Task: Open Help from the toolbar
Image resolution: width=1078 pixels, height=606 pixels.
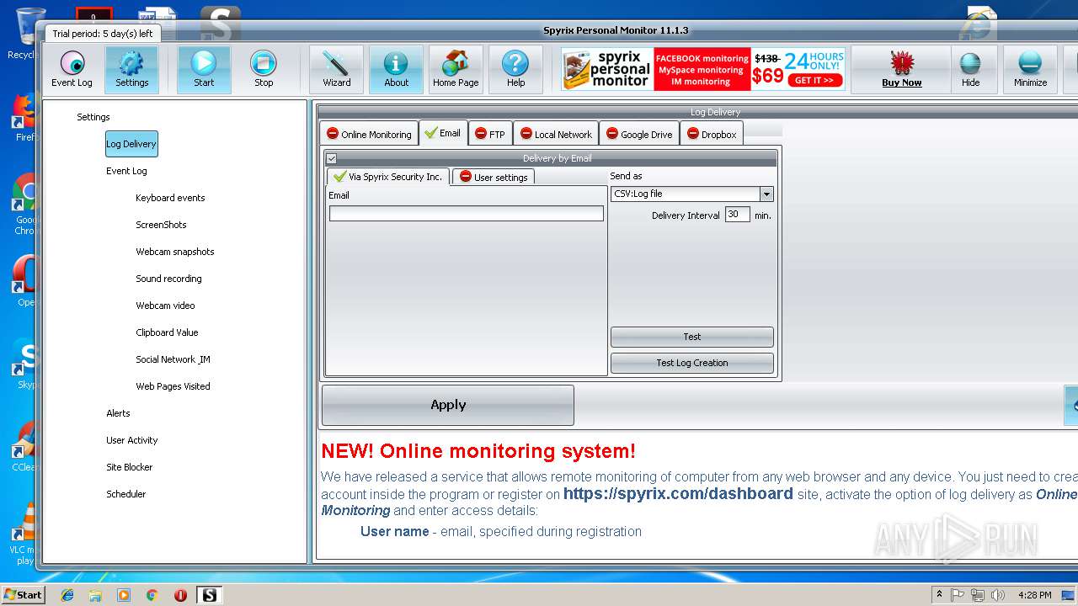Action: tap(515, 69)
